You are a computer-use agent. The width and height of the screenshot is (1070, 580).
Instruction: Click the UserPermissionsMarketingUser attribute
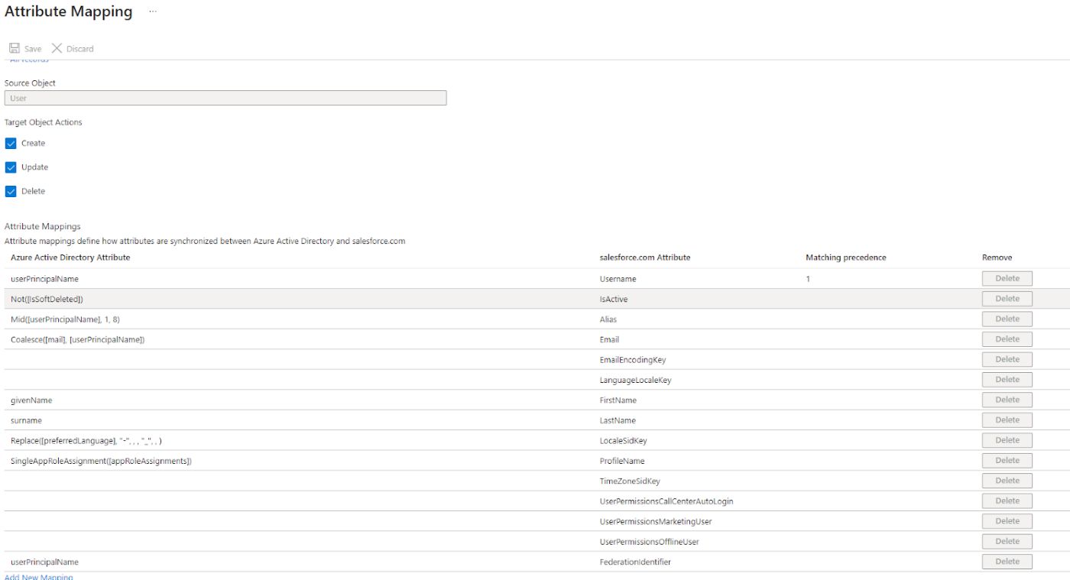click(x=656, y=522)
